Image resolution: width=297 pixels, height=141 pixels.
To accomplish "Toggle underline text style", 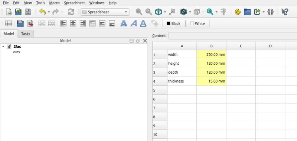I will (x=143, y=23).
